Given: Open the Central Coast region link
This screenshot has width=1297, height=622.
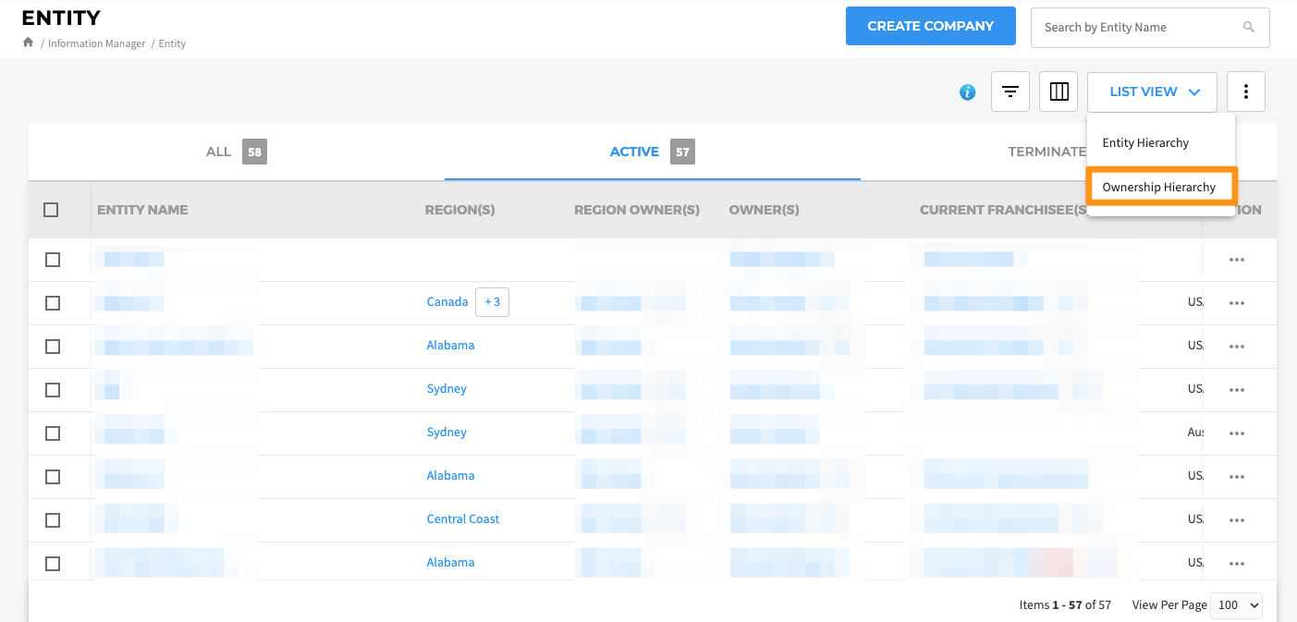Looking at the screenshot, I should coord(462,519).
